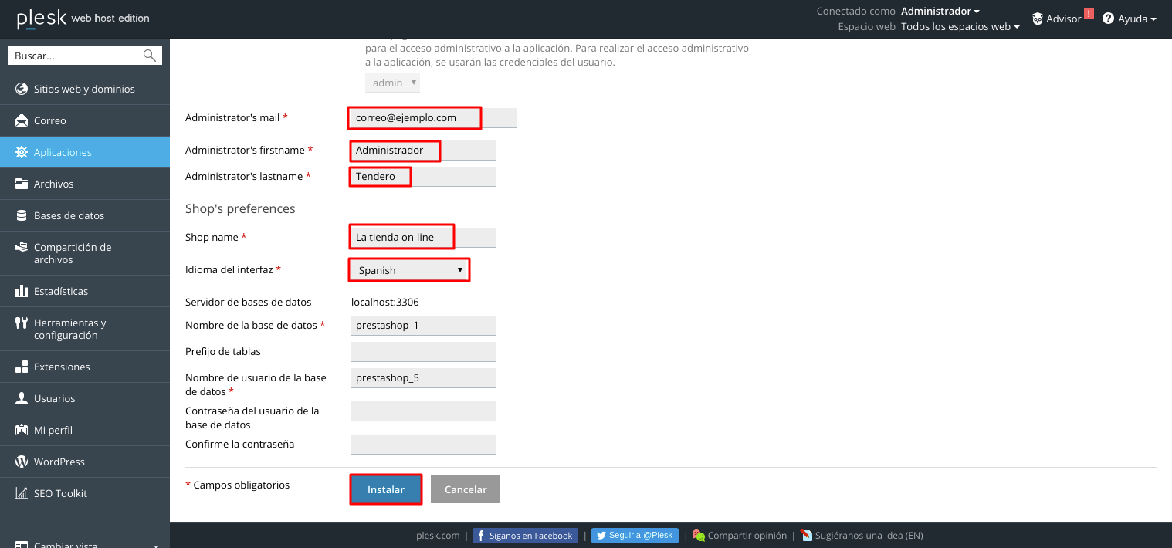Click the globe icon for Sitios web y dominios
The width and height of the screenshot is (1172, 548).
click(21, 89)
